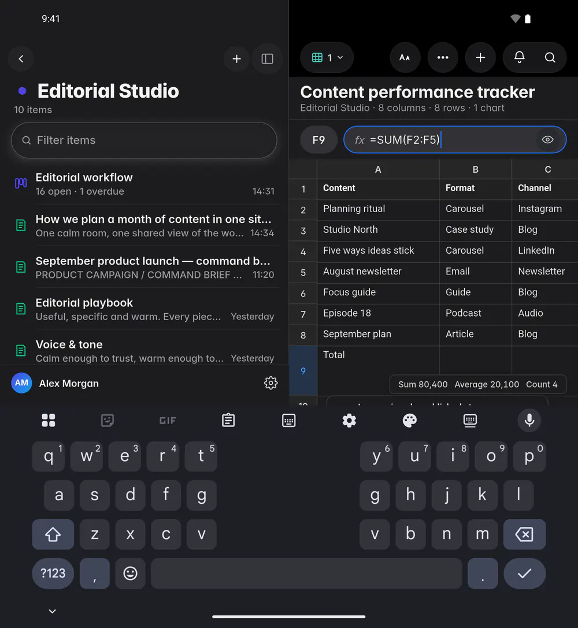
Task: Open keyboard apps grid icon
Action: pos(49,420)
